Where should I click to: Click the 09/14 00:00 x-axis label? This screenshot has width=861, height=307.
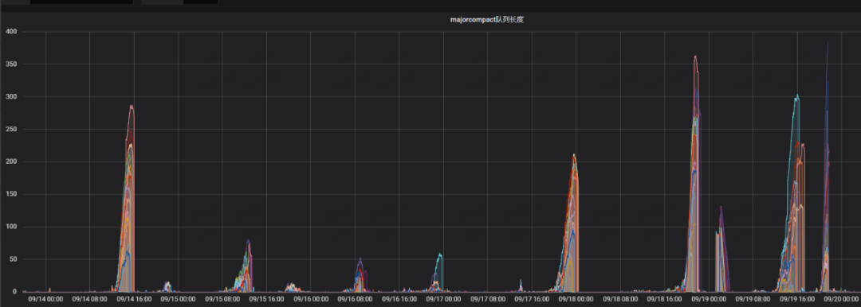tap(45, 299)
